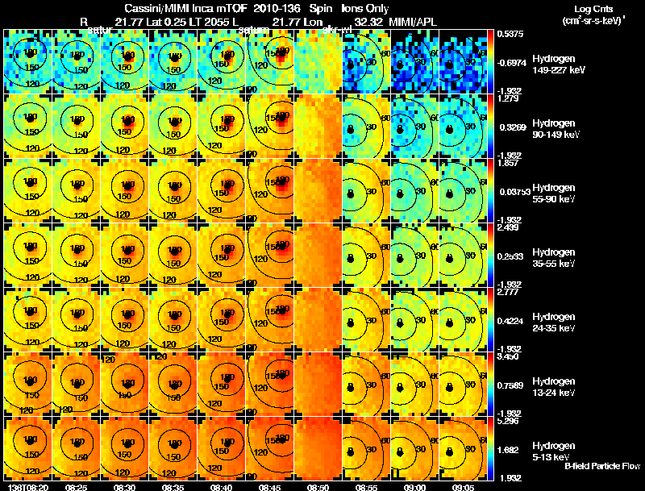Choose the '08:50' time label

click(318, 487)
